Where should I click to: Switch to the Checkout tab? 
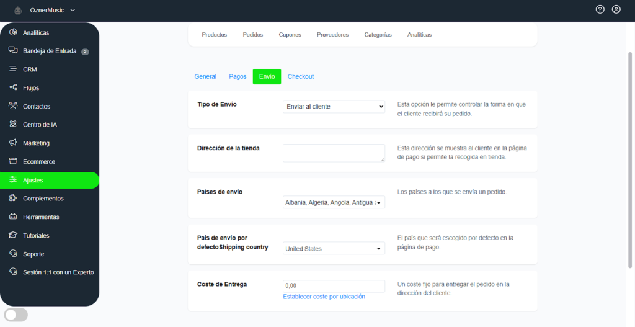coord(300,76)
